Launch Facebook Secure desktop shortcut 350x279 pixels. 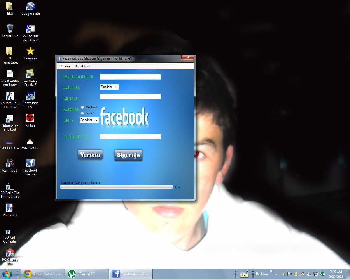[30, 167]
